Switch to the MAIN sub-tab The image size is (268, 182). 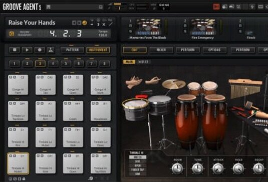coord(129,62)
